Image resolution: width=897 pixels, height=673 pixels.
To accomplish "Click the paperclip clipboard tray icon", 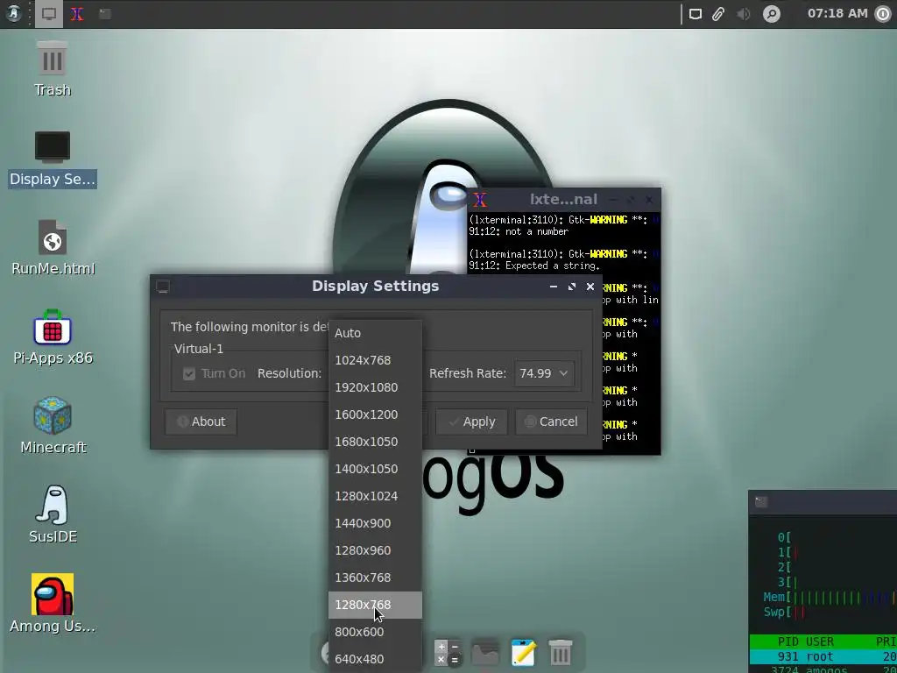I will point(718,14).
